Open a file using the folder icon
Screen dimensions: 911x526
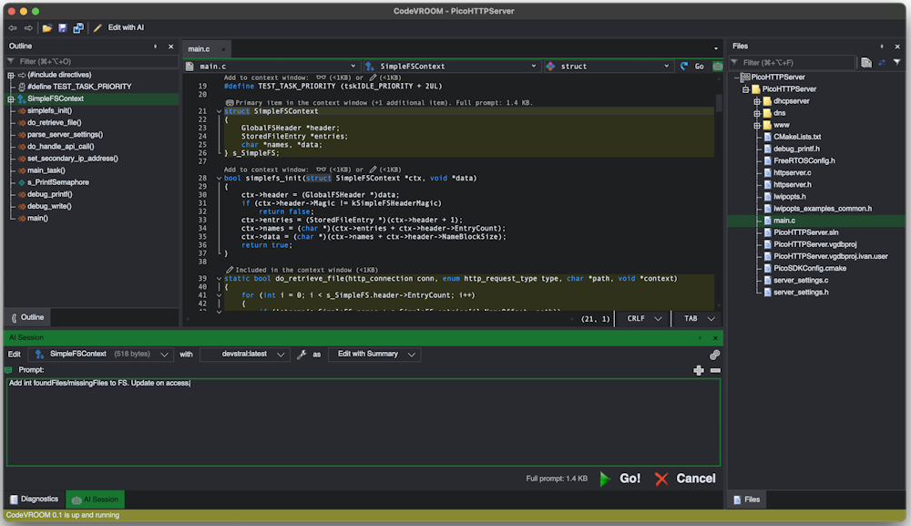pos(47,28)
